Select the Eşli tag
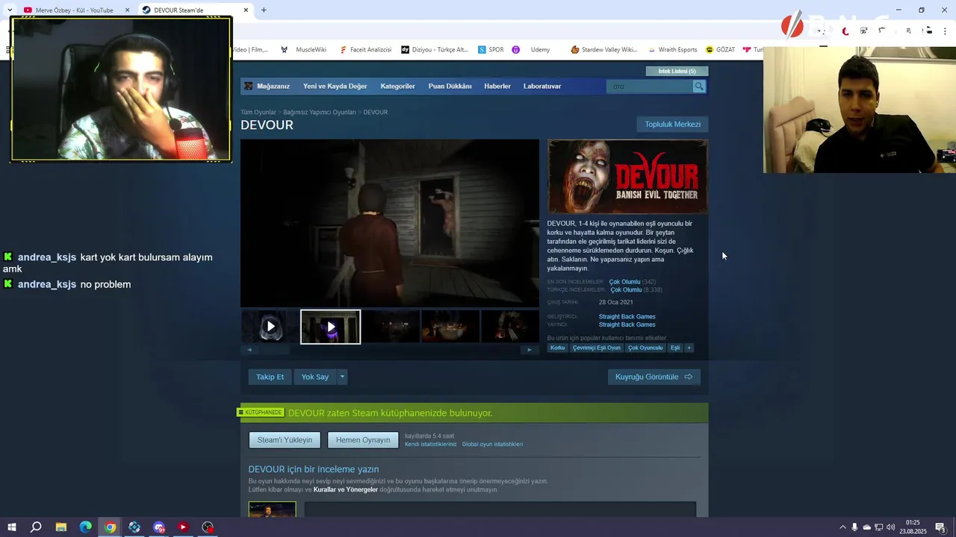The image size is (956, 537). (675, 348)
